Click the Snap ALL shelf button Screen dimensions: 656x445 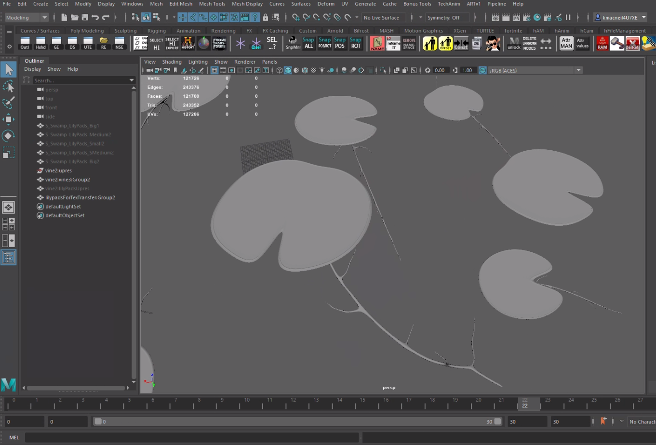(x=308, y=43)
